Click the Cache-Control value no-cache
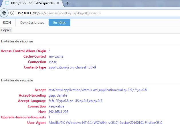 (56, 56)
